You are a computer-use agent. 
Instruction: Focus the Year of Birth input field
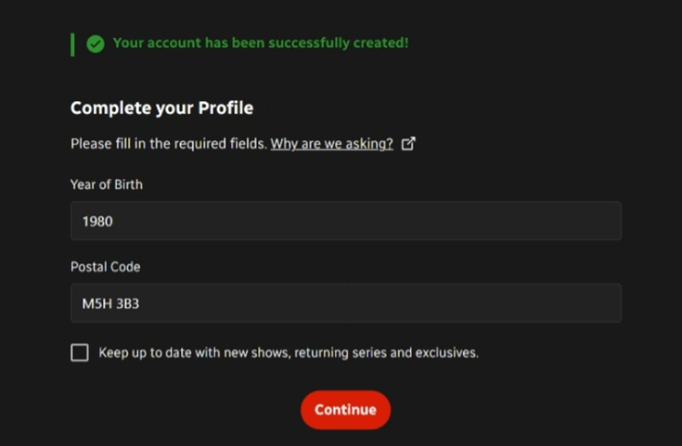click(x=346, y=221)
